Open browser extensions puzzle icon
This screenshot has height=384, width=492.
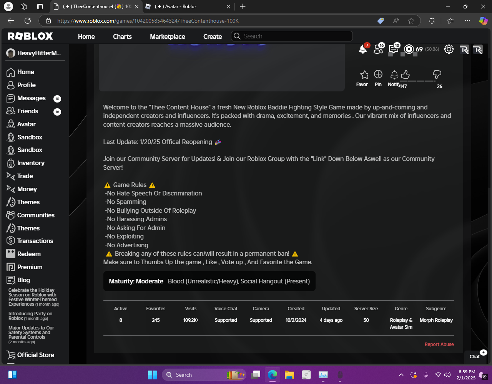pyautogui.click(x=432, y=21)
